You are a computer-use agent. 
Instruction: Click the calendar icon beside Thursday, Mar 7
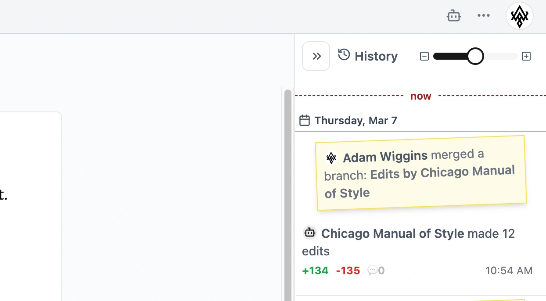305,120
